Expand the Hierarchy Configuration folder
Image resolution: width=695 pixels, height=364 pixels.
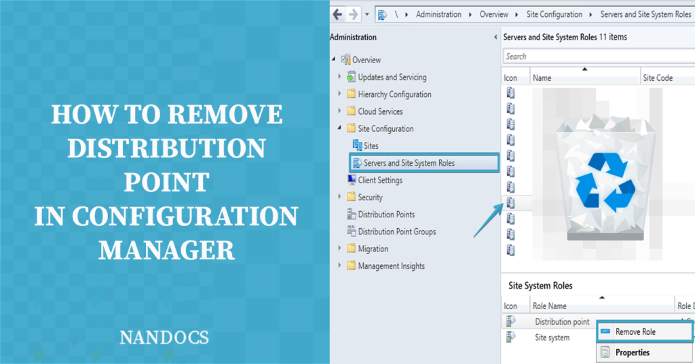[339, 94]
